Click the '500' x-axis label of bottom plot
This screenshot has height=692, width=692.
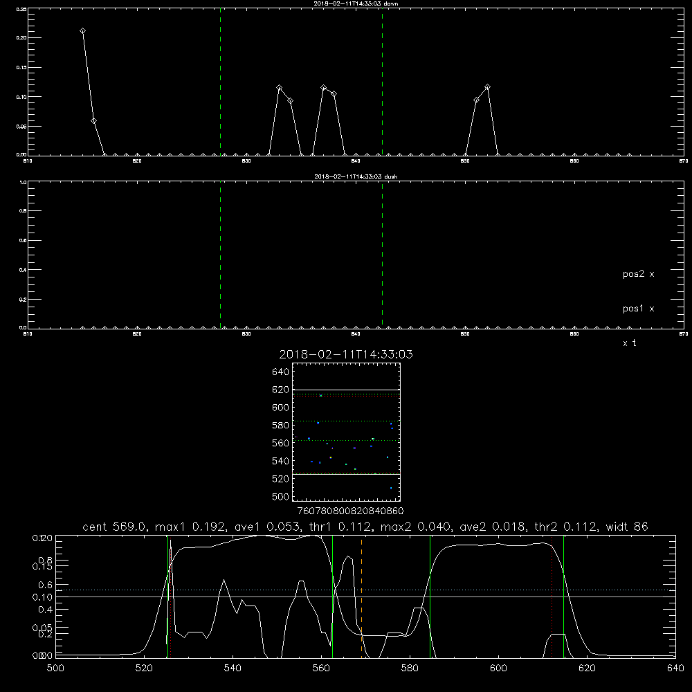(x=55, y=668)
